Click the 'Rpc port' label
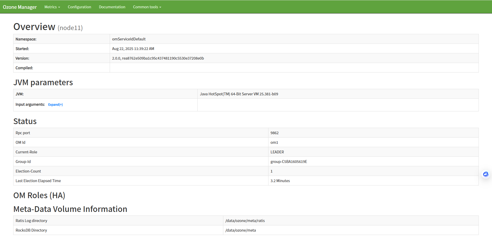492x236 pixels. [23, 133]
